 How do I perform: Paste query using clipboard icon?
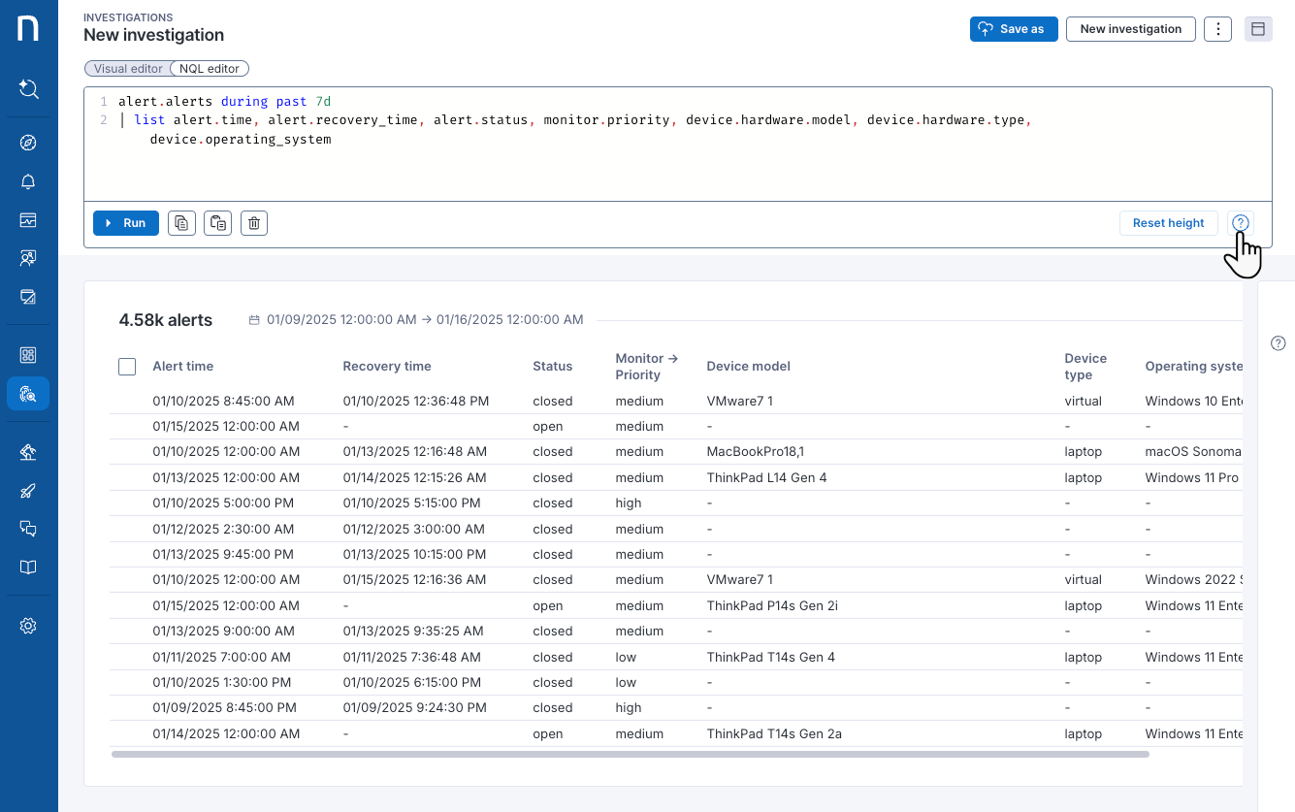pos(217,222)
